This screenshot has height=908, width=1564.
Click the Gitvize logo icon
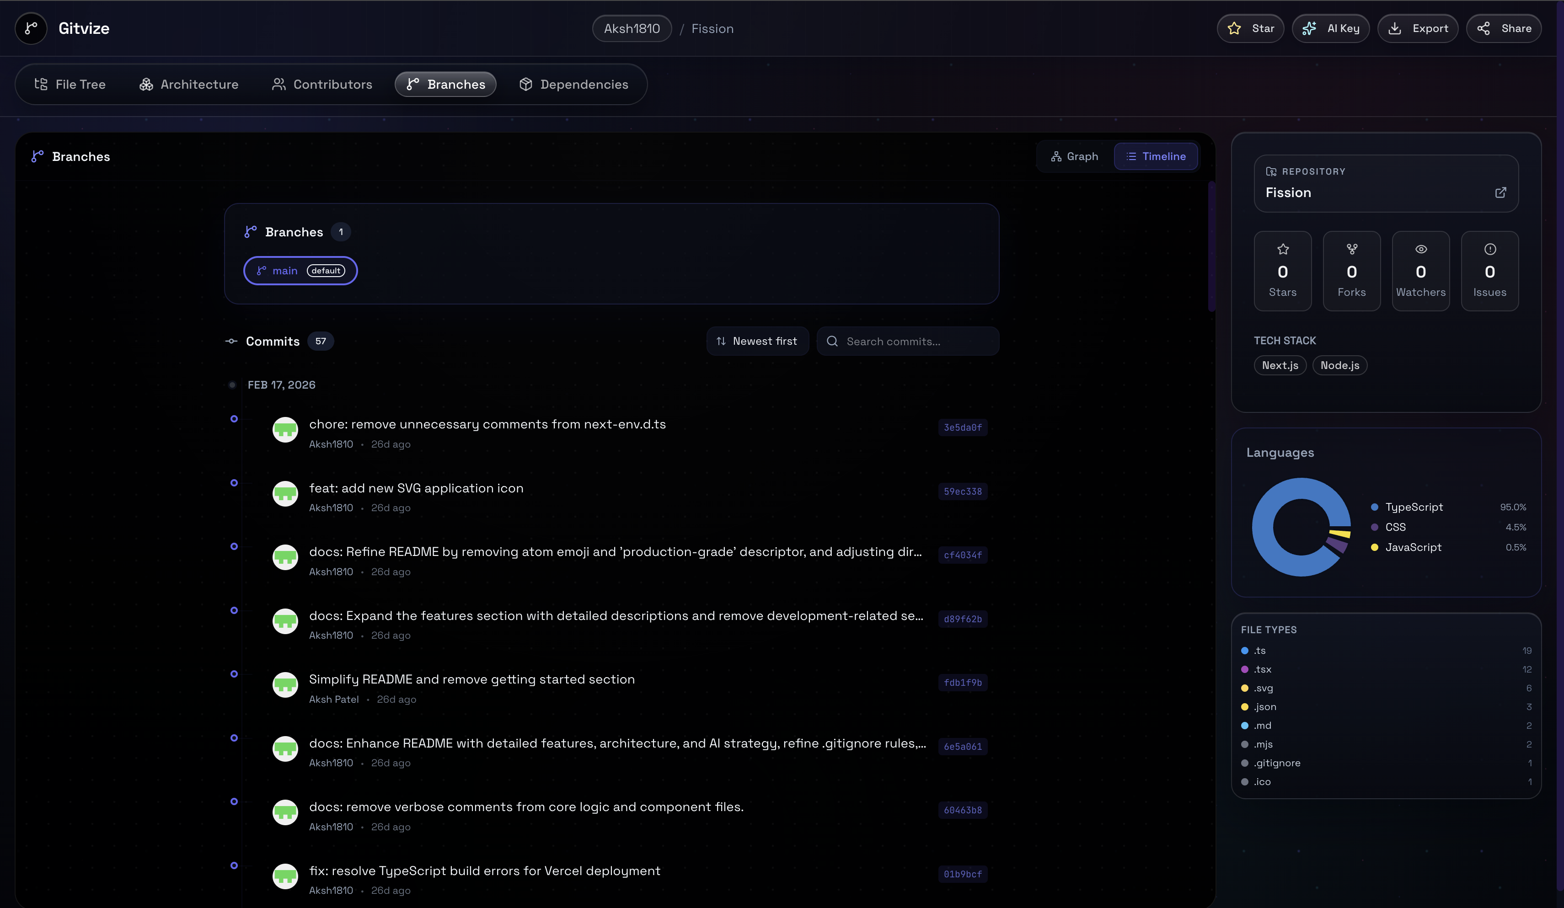31,28
